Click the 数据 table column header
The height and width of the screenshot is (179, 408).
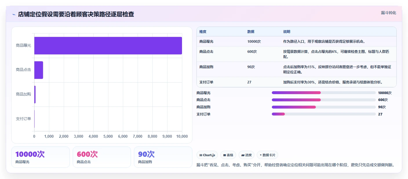tap(251, 32)
